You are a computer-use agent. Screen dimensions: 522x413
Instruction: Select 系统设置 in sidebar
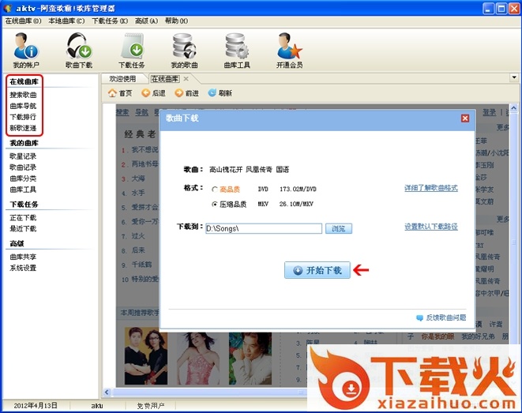(23, 268)
